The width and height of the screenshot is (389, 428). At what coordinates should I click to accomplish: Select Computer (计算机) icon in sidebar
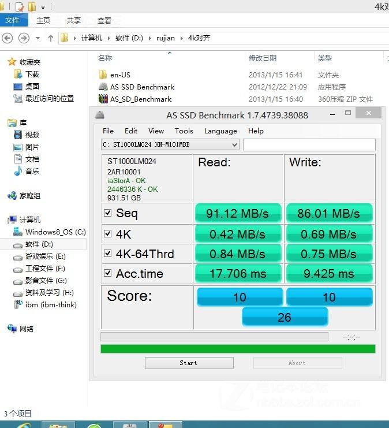pyautogui.click(x=12, y=219)
